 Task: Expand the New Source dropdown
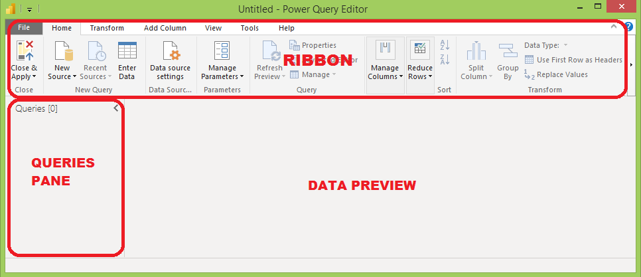coord(74,76)
